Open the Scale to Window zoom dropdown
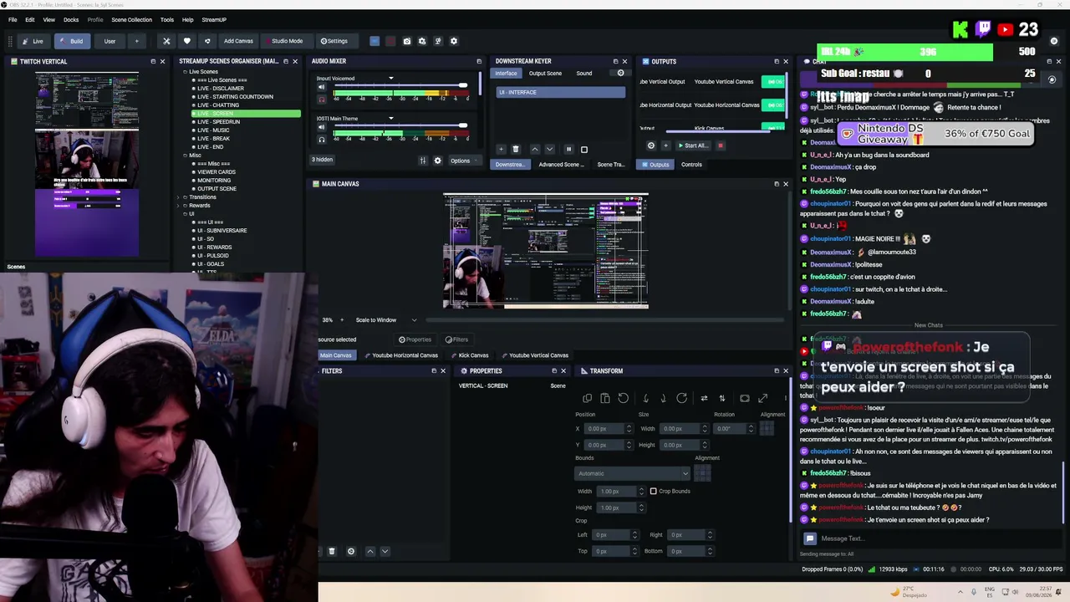The height and width of the screenshot is (602, 1070). pos(386,320)
